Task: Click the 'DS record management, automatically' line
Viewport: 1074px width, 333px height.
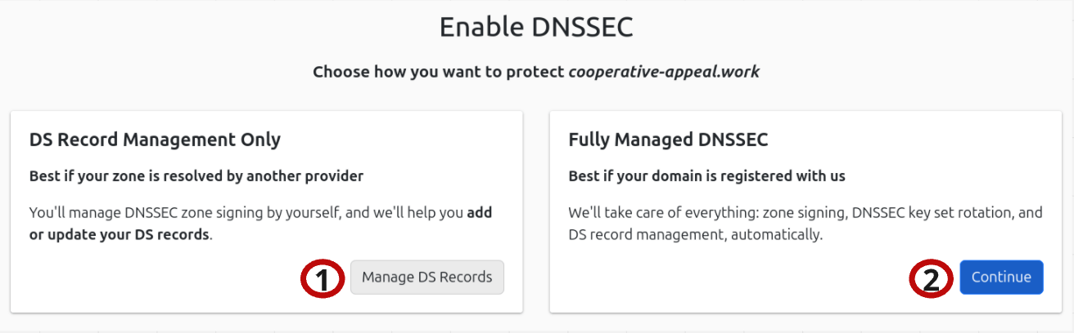Action: point(694,235)
